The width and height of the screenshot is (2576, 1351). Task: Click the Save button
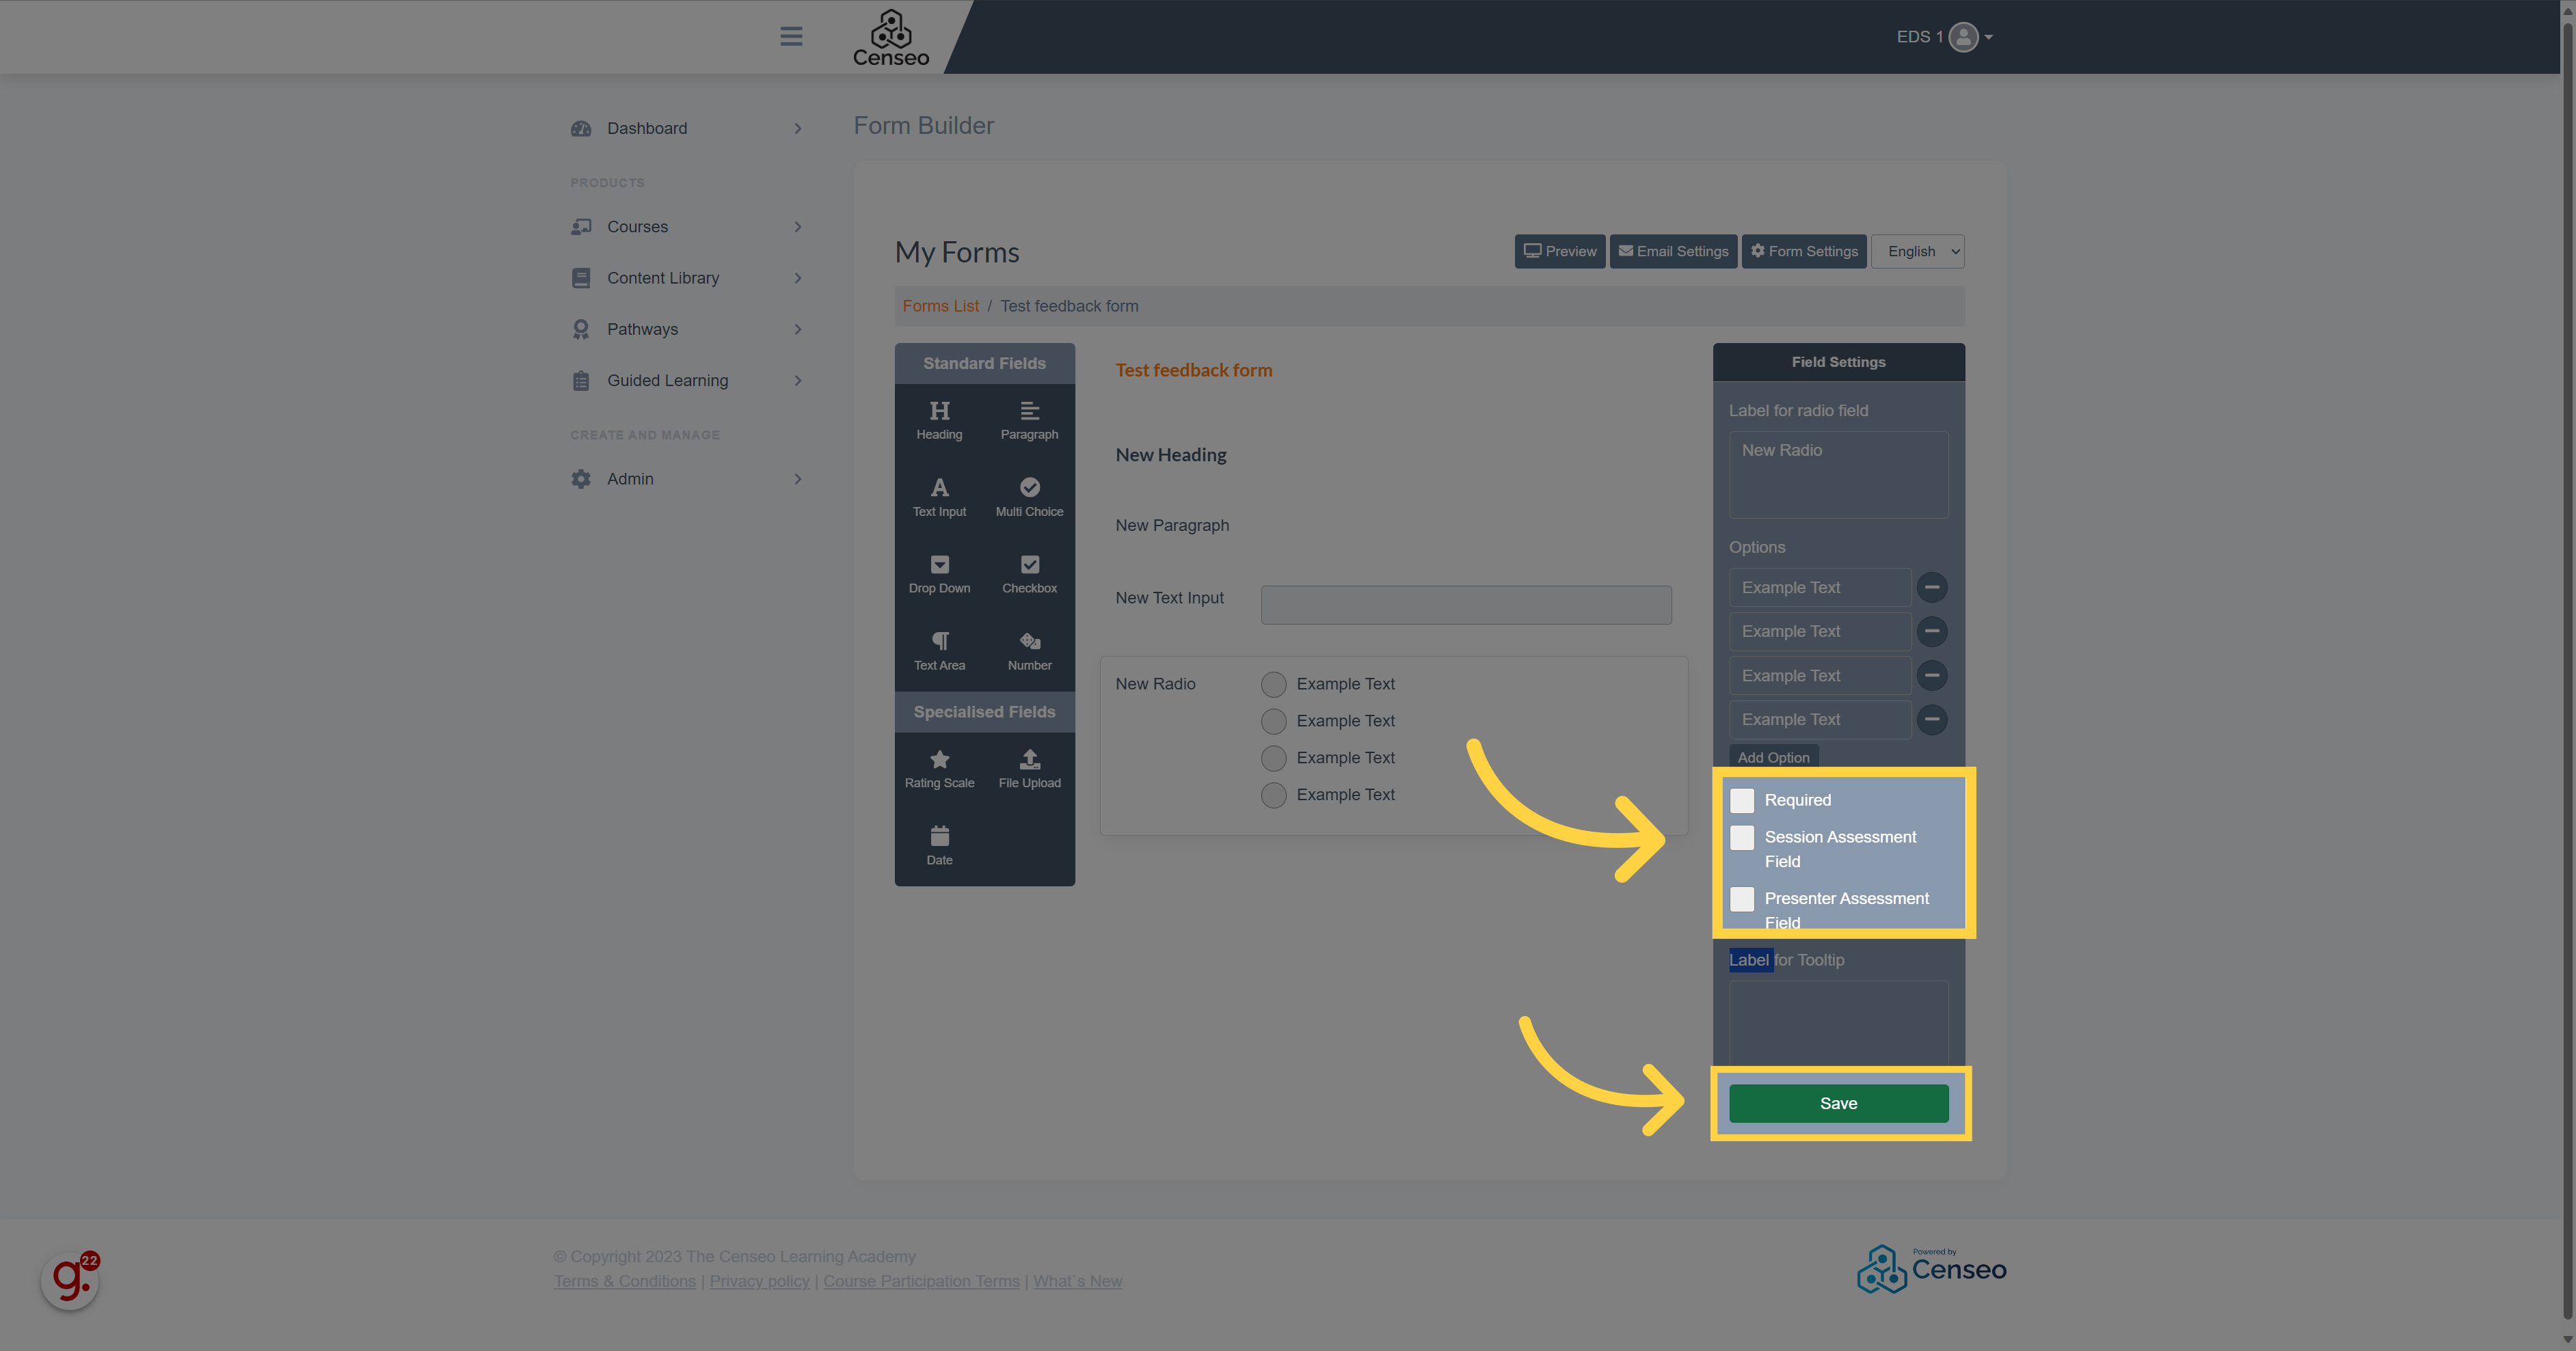pos(1838,1102)
